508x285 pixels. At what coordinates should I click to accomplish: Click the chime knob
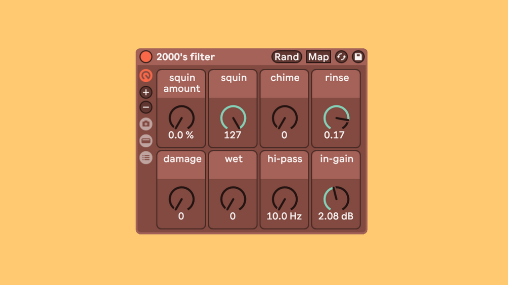click(x=285, y=118)
